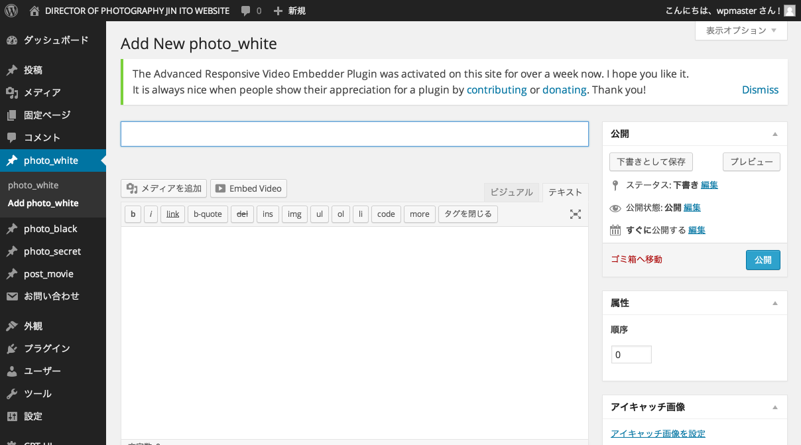Click the メディアを追加 add media button
This screenshot has width=801, height=445.
click(164, 188)
